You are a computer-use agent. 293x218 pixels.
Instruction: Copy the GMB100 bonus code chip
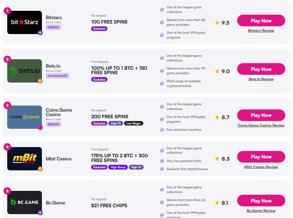pyautogui.click(x=53, y=27)
